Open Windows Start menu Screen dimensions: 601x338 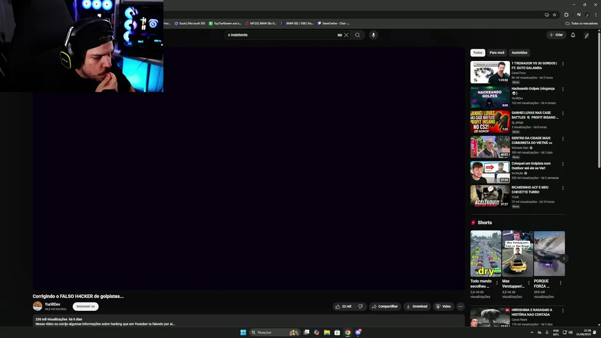pos(243,332)
